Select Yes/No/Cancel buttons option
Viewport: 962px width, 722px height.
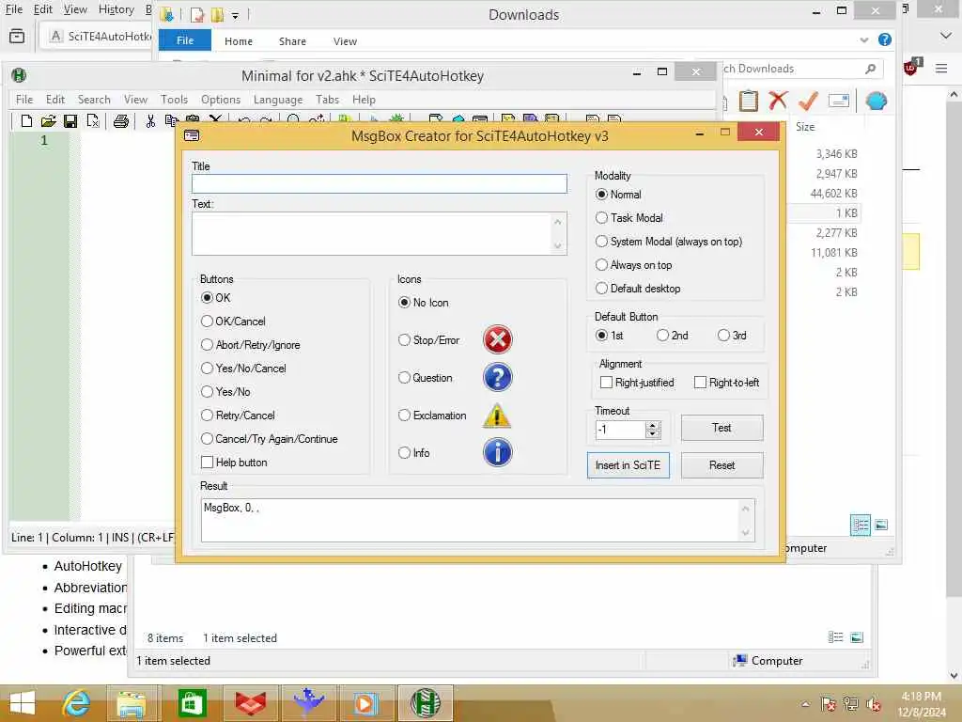click(244, 369)
